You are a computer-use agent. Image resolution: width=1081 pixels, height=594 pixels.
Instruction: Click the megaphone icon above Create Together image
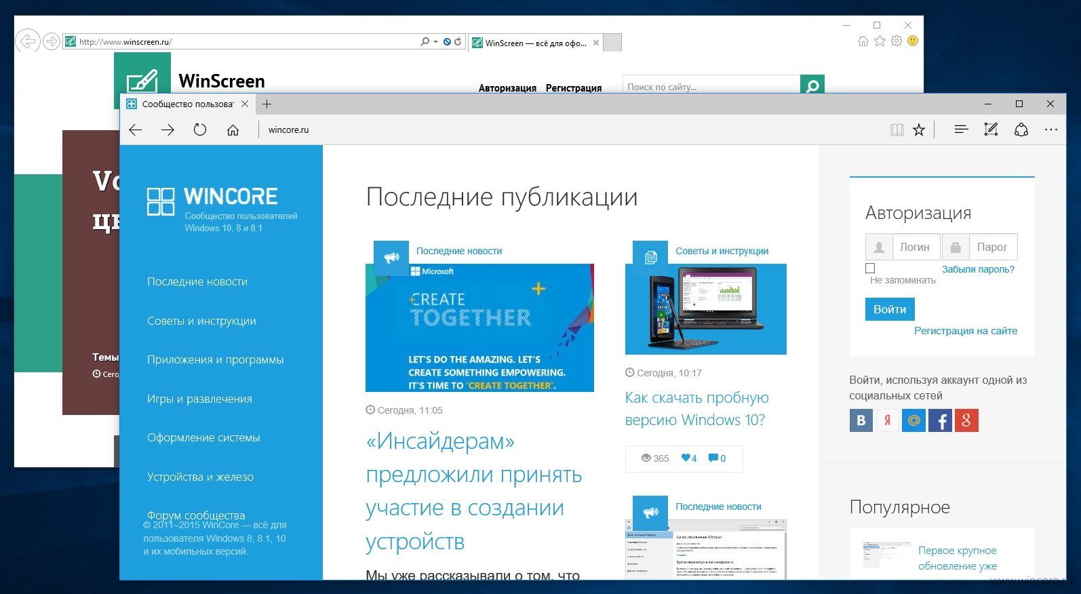pyautogui.click(x=391, y=258)
